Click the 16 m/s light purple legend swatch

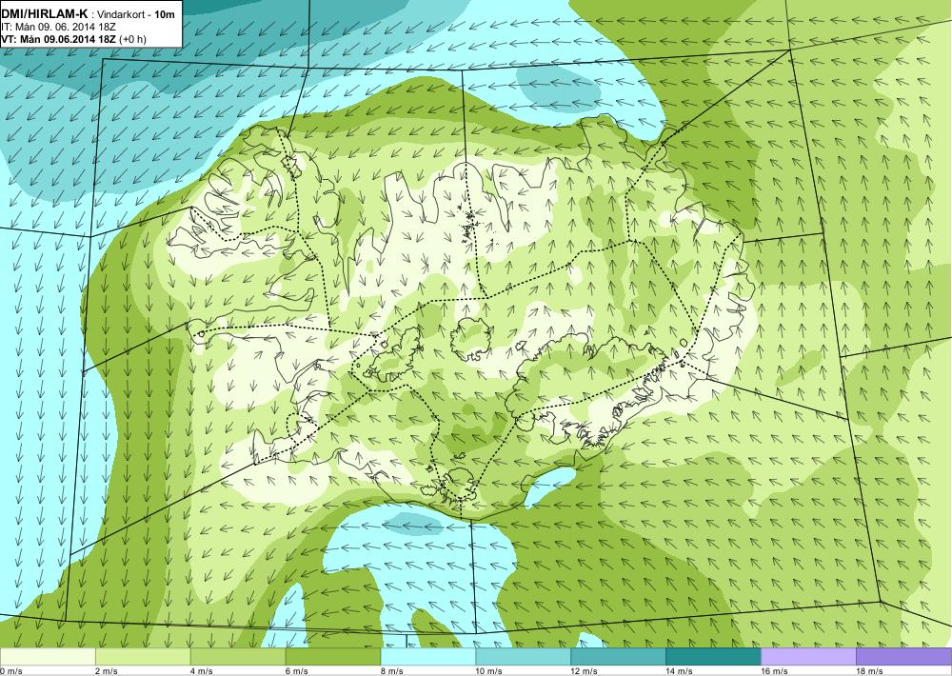[x=808, y=657]
